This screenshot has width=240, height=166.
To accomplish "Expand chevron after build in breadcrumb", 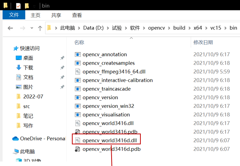I will (189, 28).
